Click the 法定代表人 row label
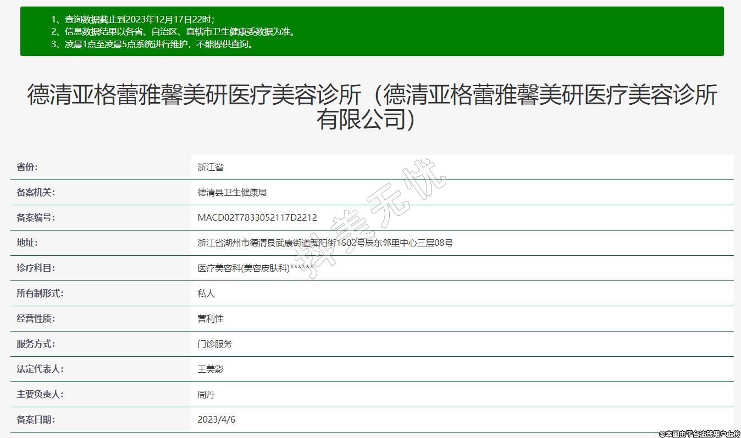 (40, 369)
